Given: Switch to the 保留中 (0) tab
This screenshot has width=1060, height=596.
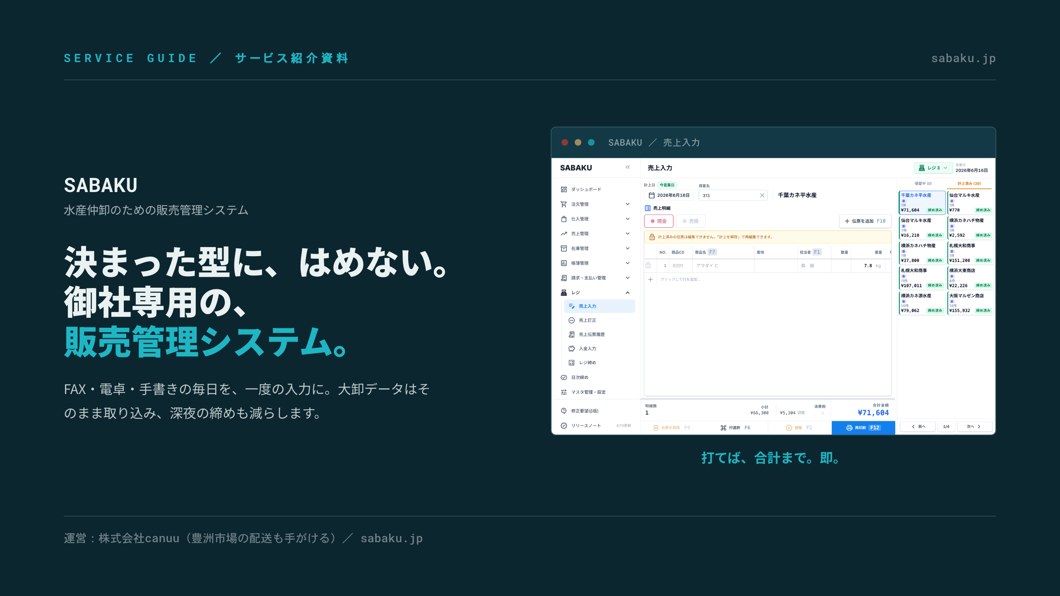Looking at the screenshot, I should [923, 183].
